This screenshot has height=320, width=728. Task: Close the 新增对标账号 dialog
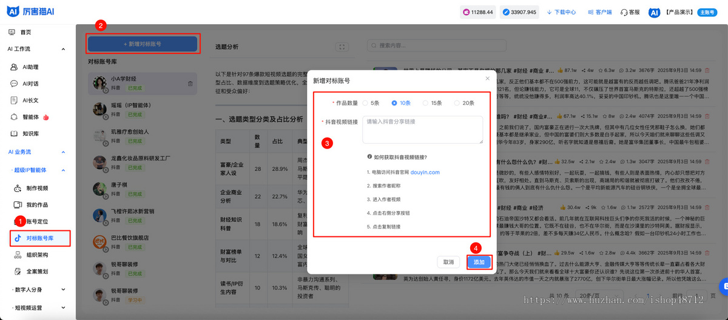pos(487,78)
